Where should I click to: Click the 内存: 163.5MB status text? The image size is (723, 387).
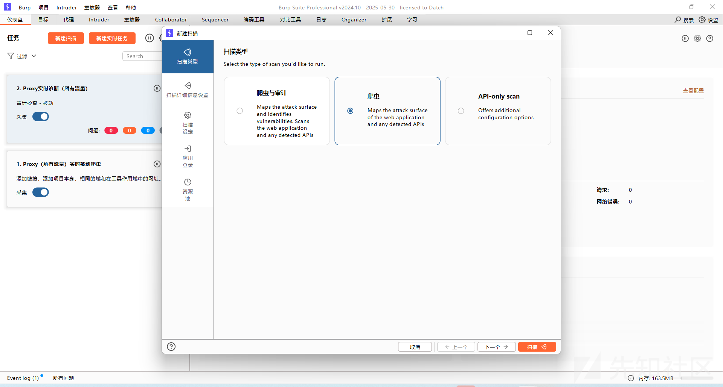click(x=656, y=378)
